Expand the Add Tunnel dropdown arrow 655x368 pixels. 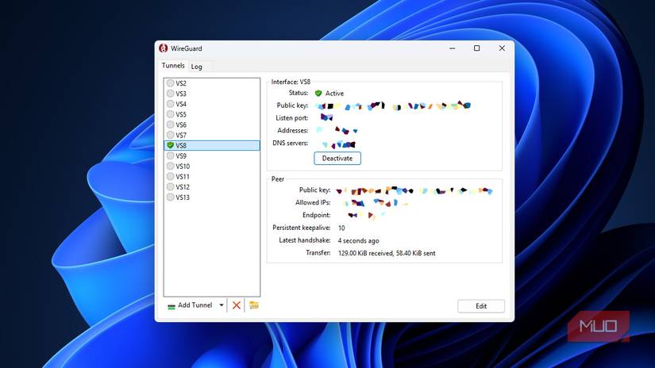point(222,305)
